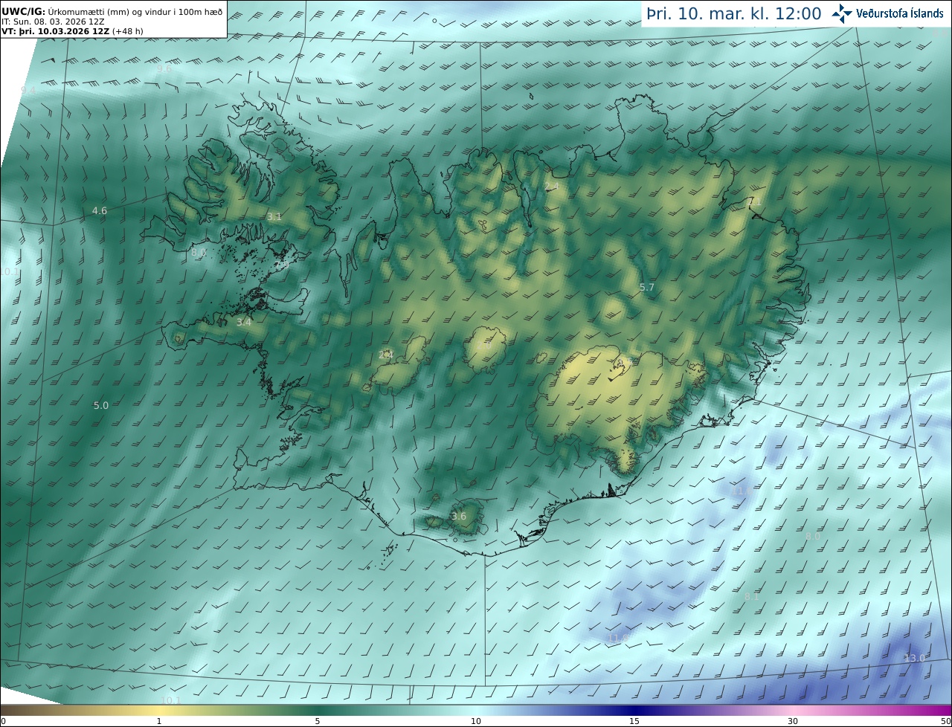Click the 7.9 value label on the map
952x727 pixels.
pos(282,265)
